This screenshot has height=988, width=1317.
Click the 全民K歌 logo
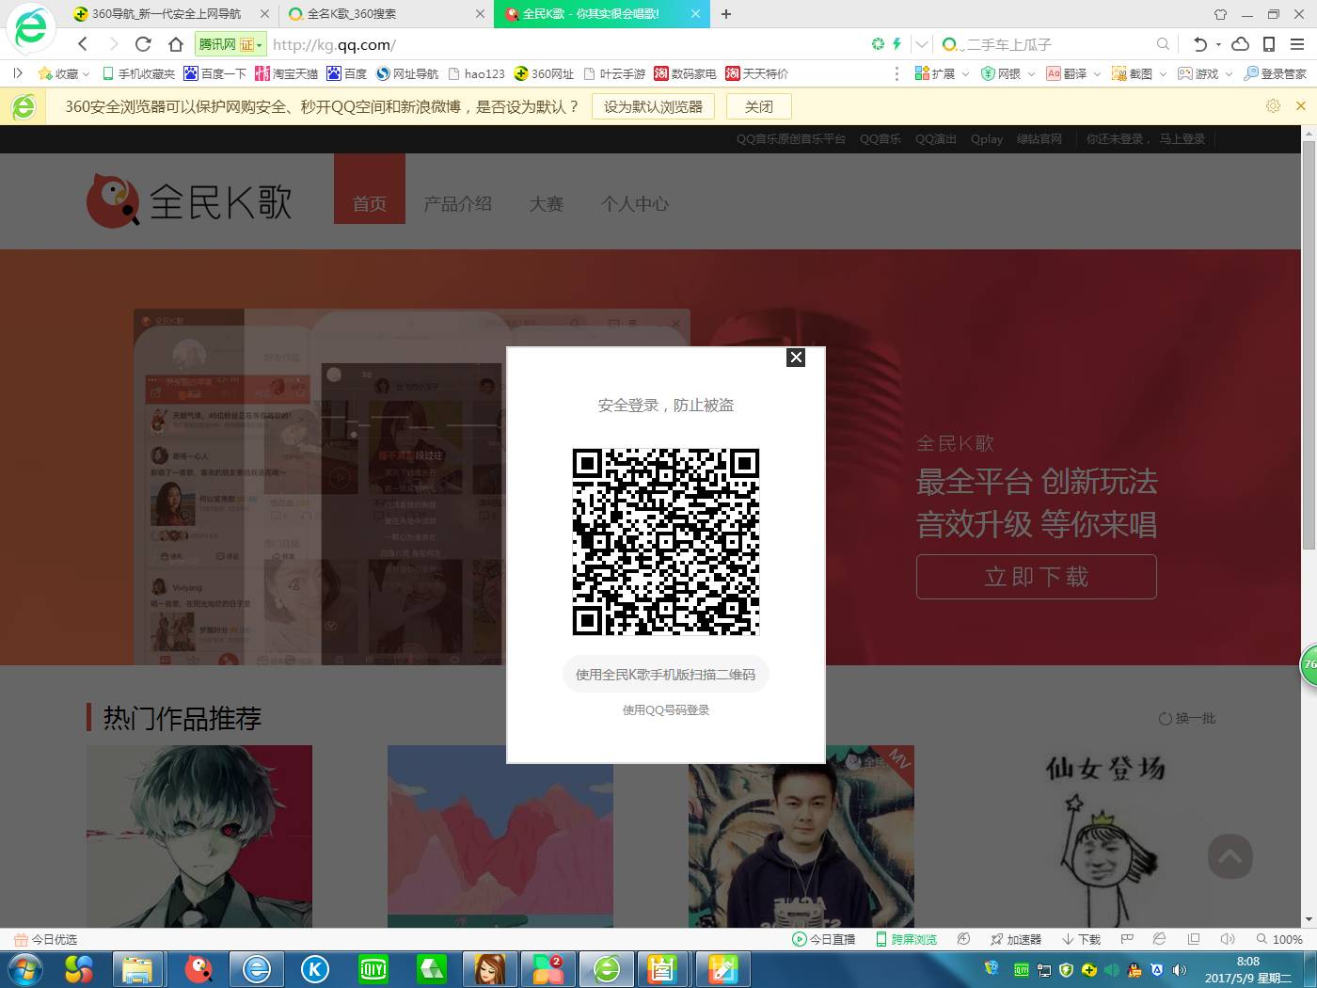[x=189, y=199]
